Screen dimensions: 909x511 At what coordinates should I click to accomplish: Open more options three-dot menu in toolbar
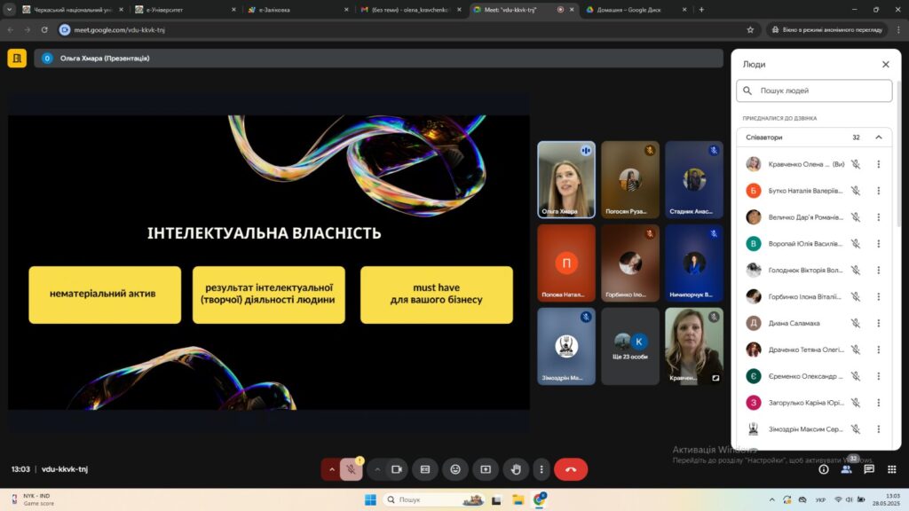(x=541, y=469)
